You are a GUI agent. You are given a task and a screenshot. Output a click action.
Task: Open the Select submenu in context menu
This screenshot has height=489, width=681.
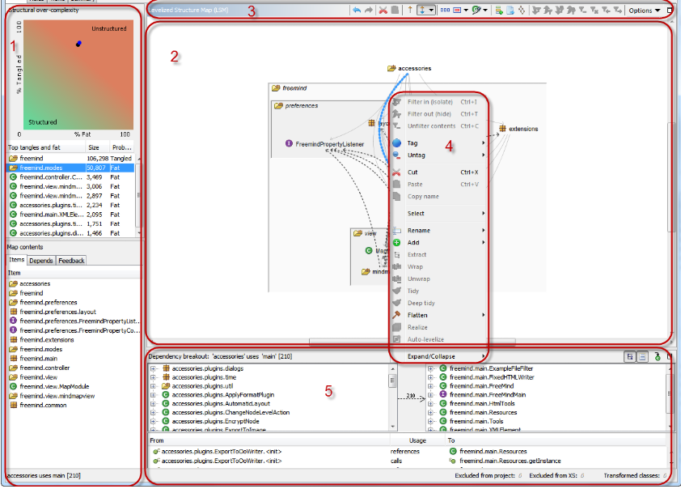click(438, 214)
